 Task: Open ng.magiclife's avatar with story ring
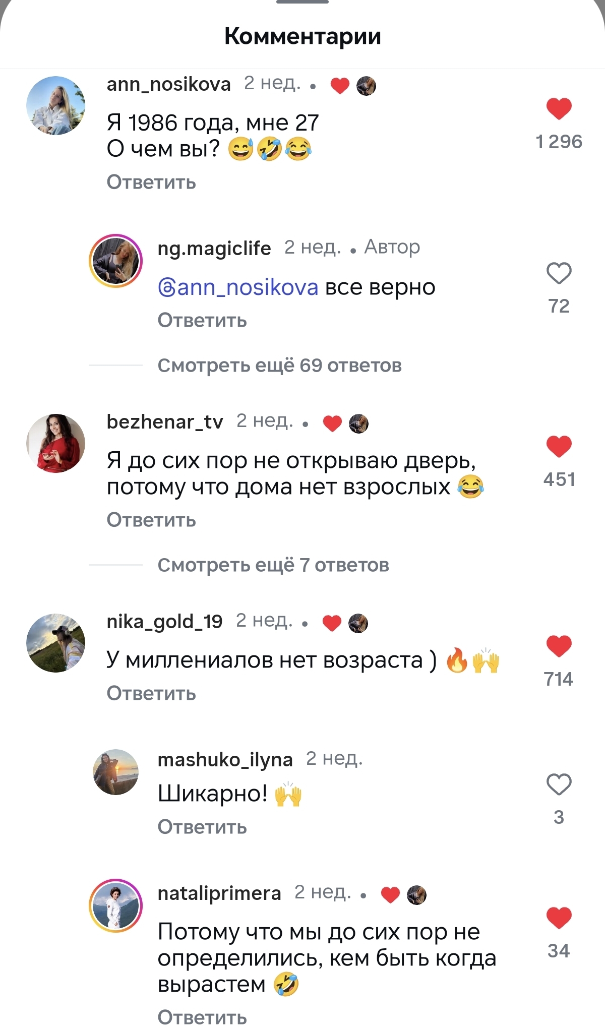pos(116,261)
